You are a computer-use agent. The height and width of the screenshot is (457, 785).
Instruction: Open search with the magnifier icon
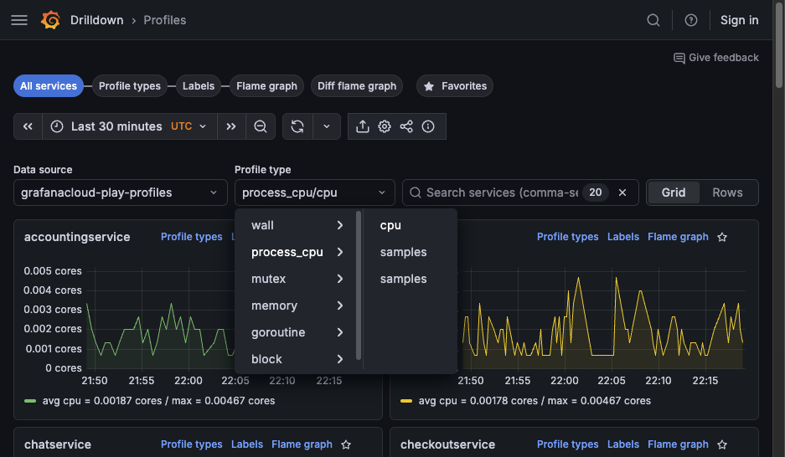653,20
